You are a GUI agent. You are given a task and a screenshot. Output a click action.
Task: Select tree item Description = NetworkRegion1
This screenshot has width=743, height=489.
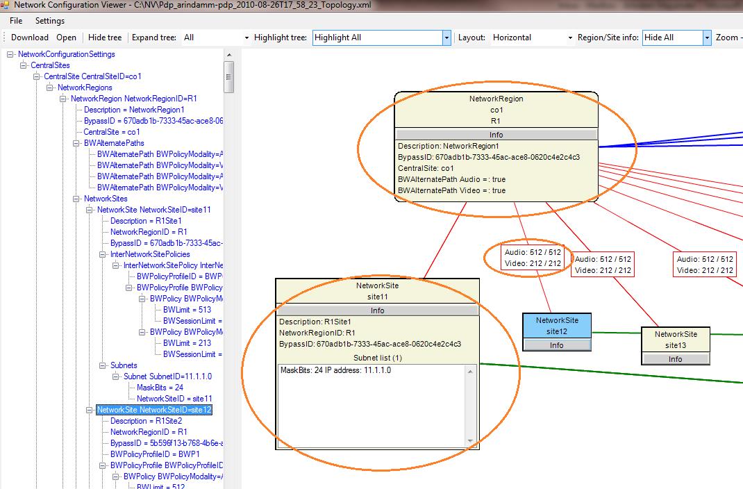pyautogui.click(x=134, y=110)
